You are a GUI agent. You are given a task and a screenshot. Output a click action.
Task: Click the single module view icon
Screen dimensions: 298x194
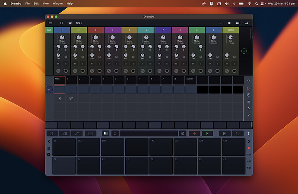[229, 23]
